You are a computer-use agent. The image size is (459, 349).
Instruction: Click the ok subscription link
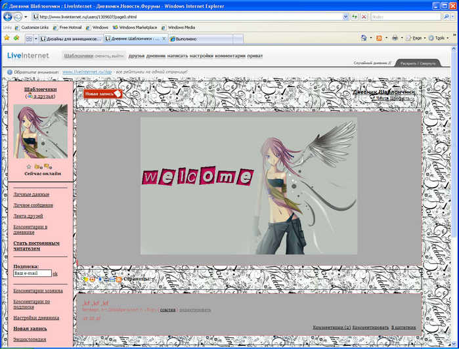click(x=55, y=274)
